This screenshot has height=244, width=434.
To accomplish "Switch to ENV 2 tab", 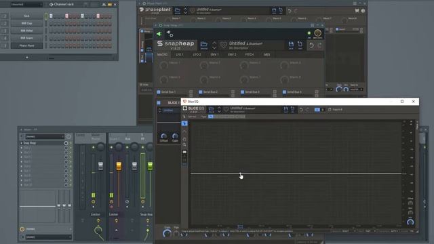I will click(232, 54).
